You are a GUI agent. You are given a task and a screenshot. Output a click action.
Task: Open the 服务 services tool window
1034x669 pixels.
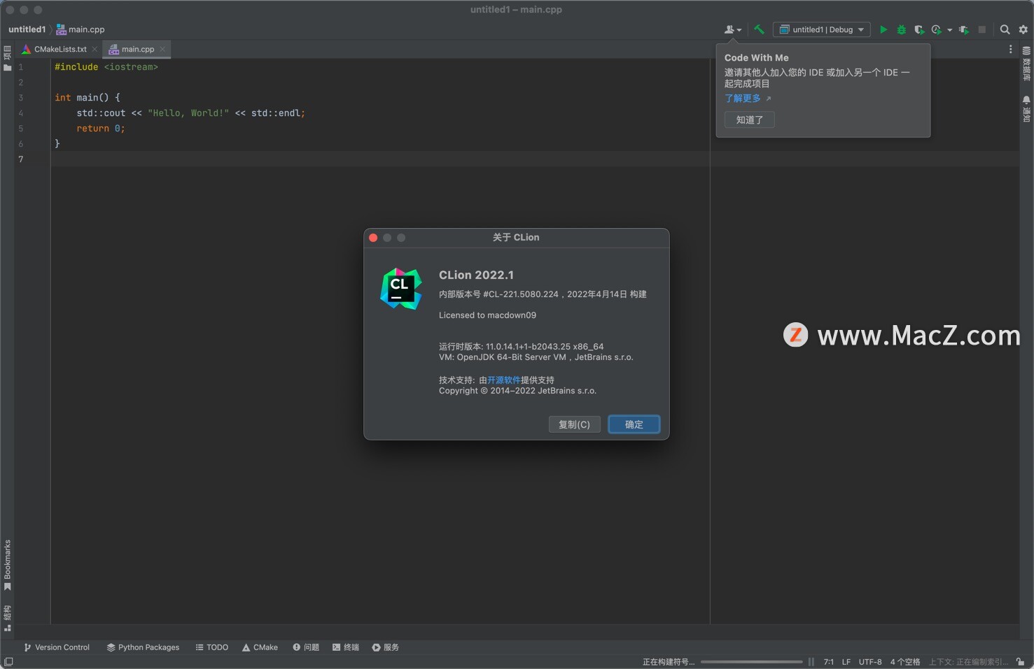click(386, 647)
